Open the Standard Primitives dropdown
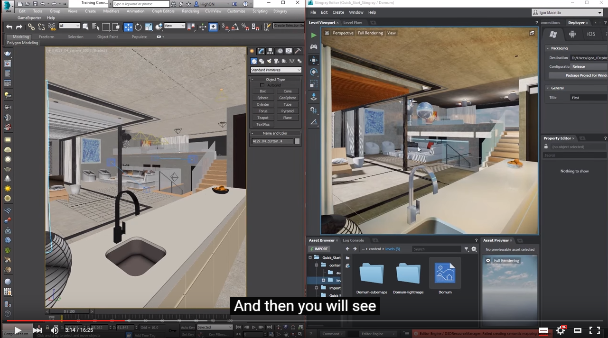The height and width of the screenshot is (338, 608). click(x=275, y=70)
